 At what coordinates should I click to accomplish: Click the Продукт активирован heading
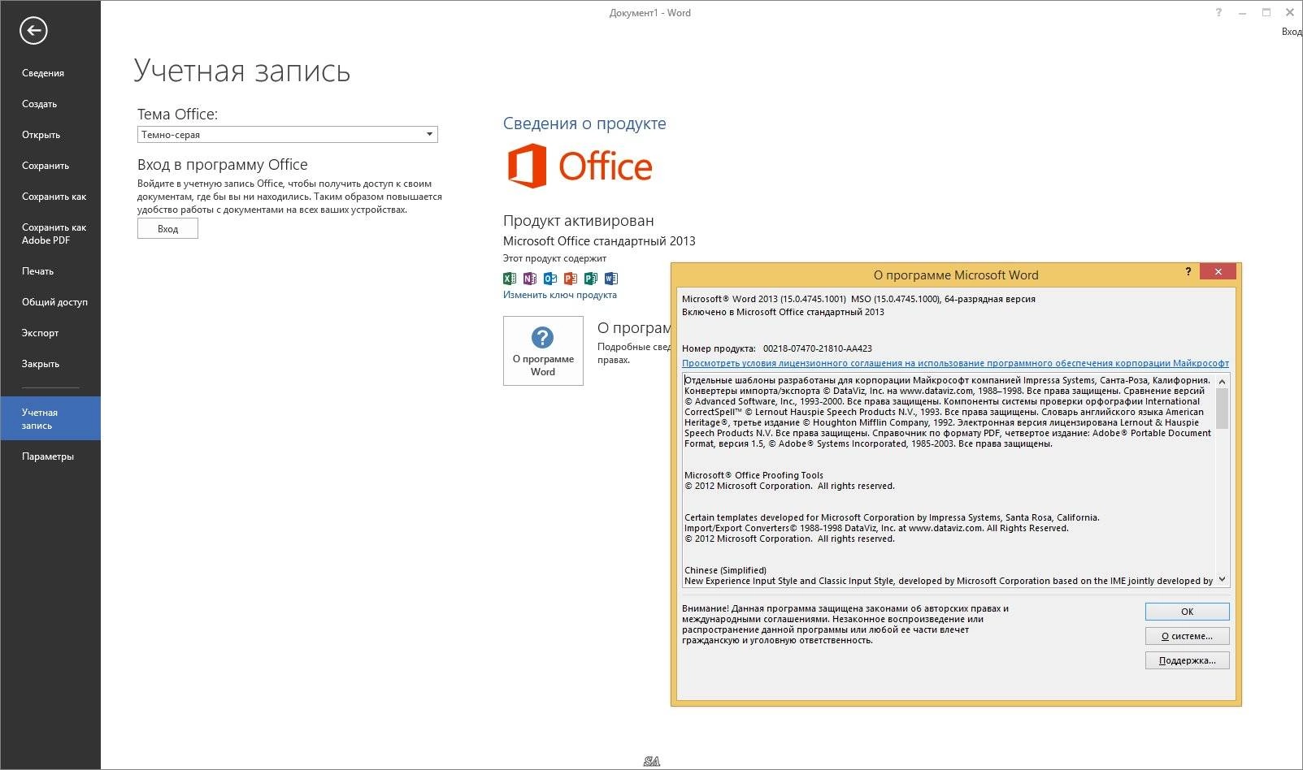[578, 221]
